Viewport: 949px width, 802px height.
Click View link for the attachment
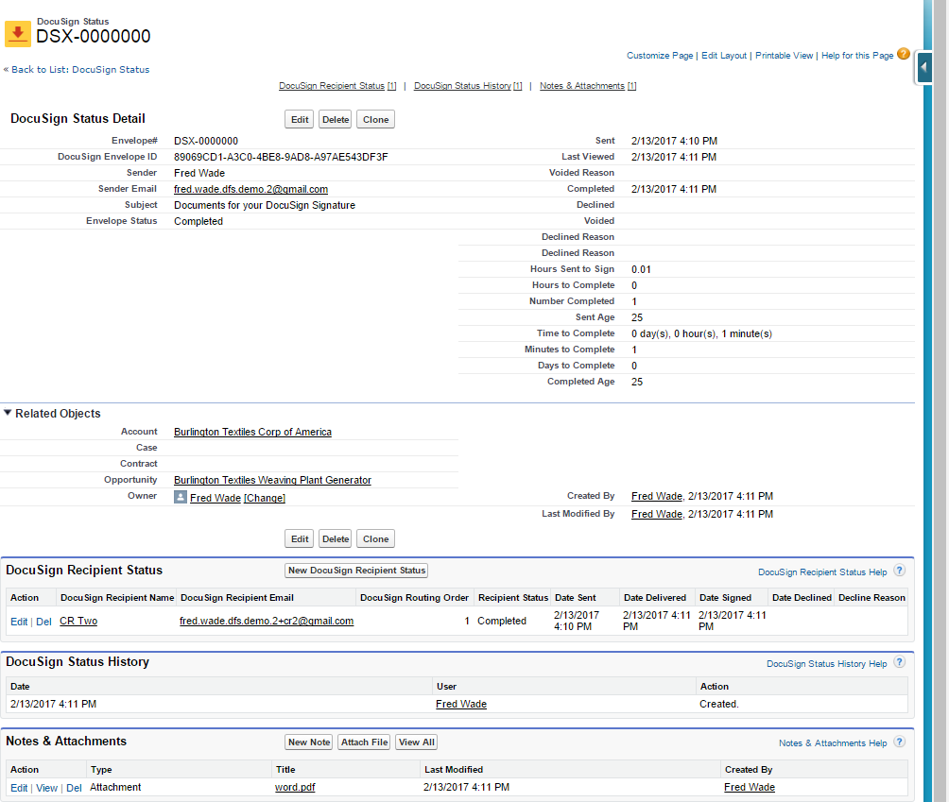[x=46, y=788]
